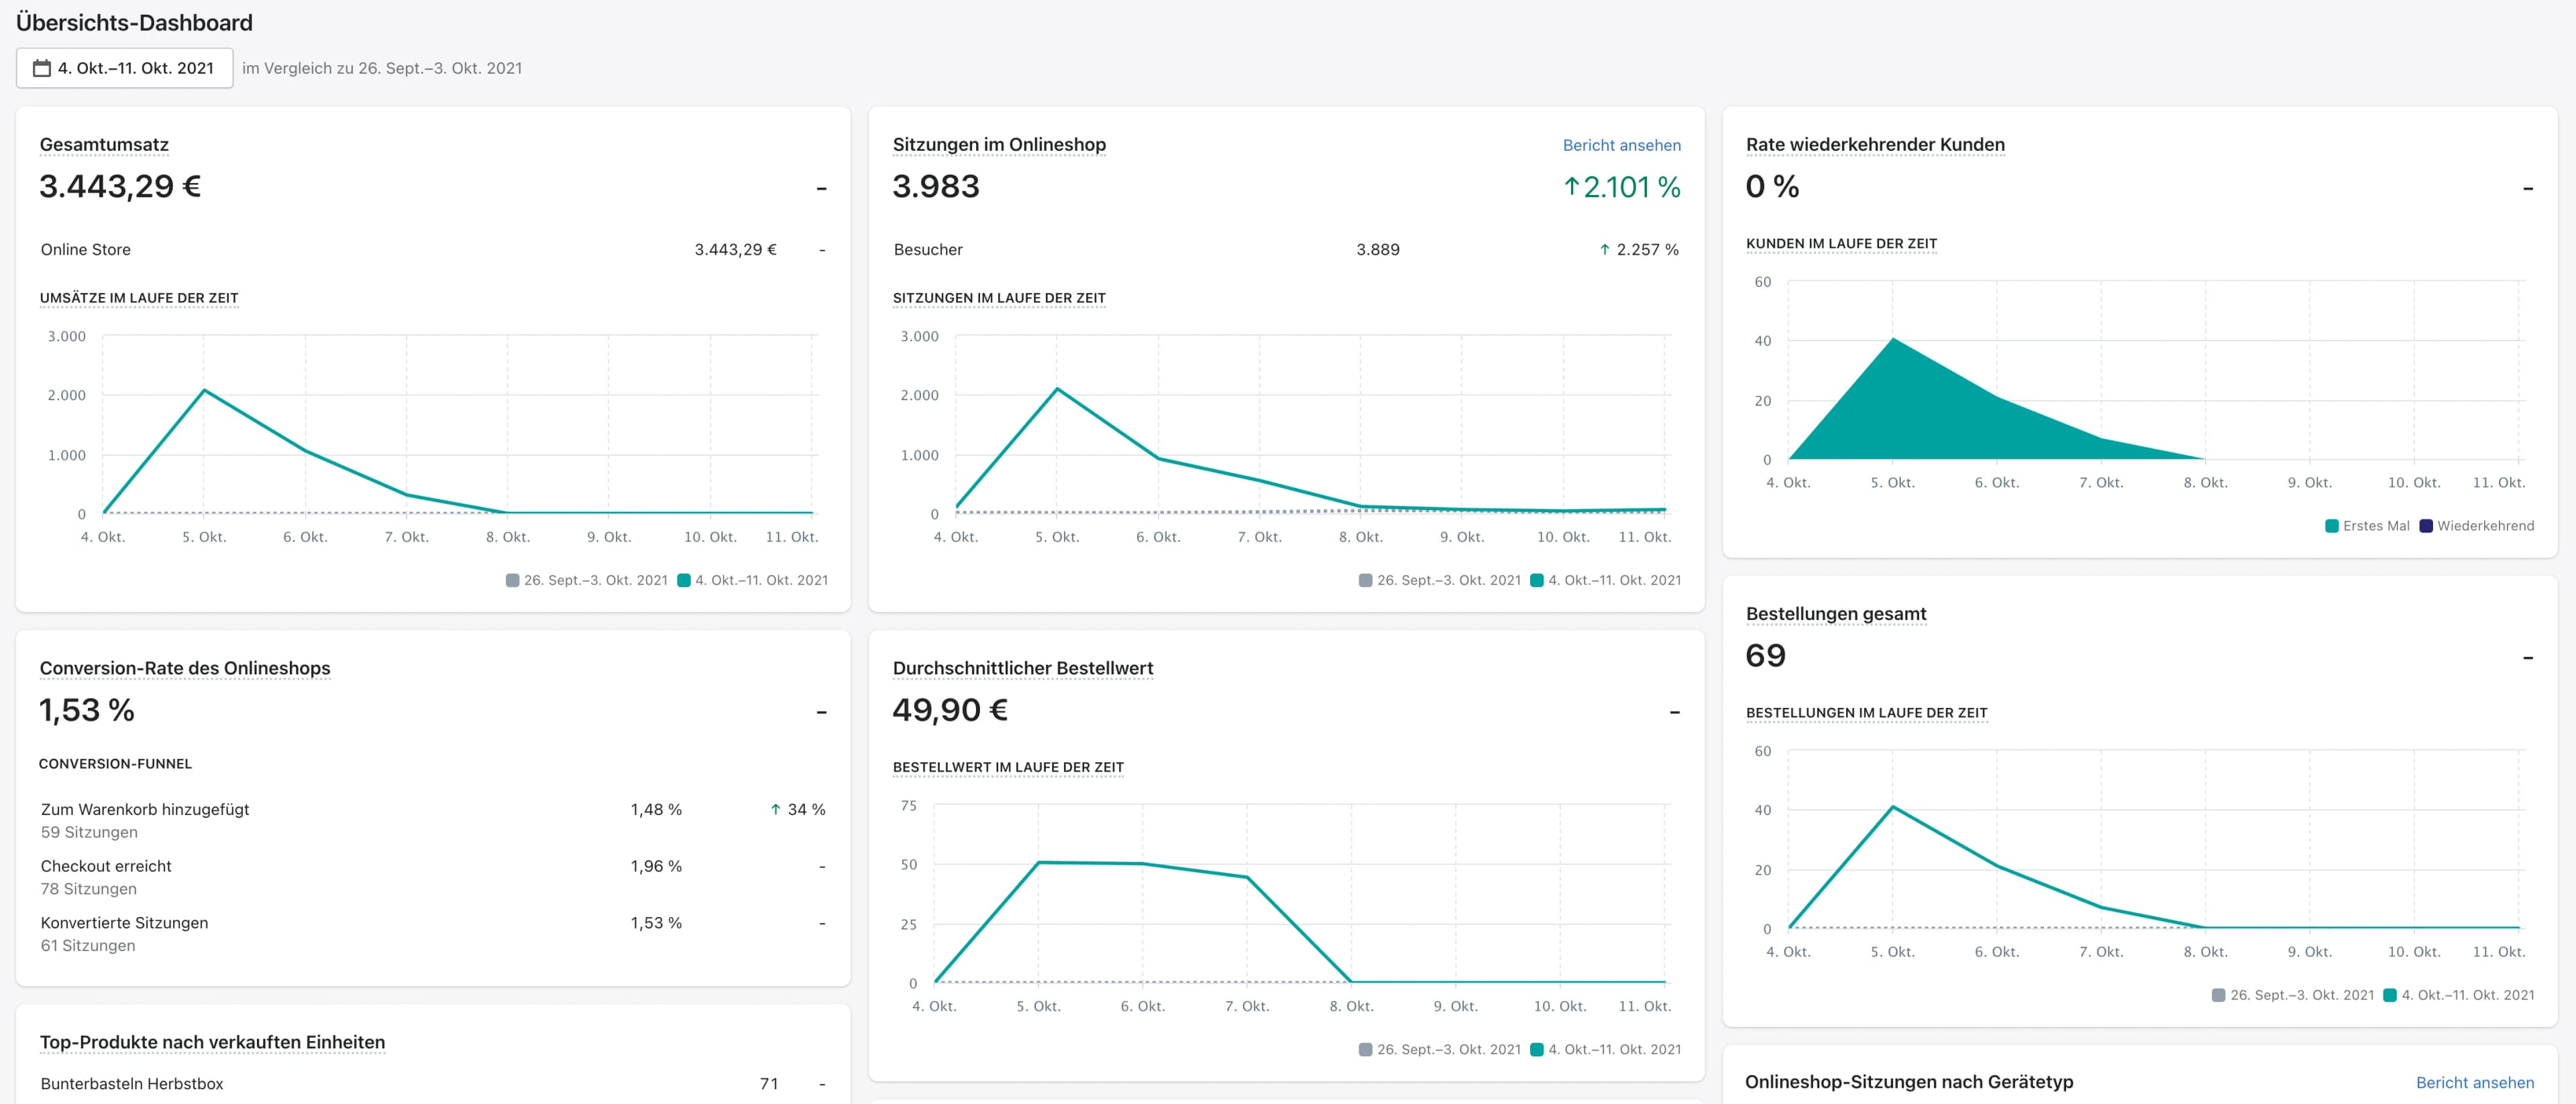The height and width of the screenshot is (1104, 2576).
Task: Click the Gesamtumsatz card title
Action: coord(104,145)
